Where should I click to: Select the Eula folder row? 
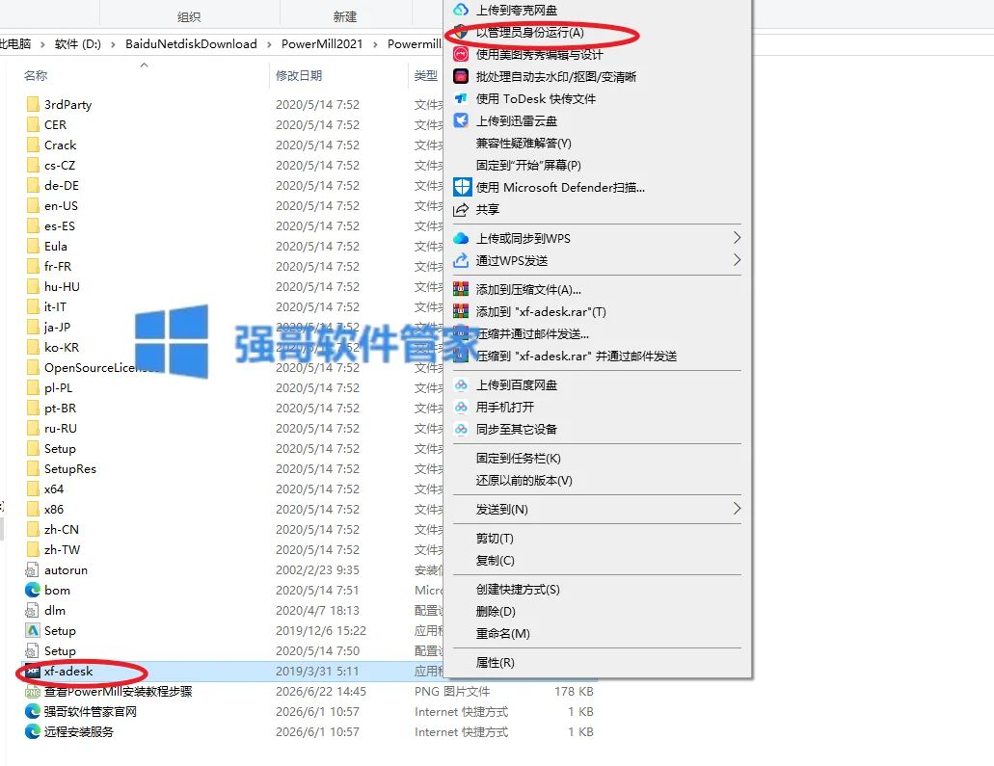click(233, 247)
